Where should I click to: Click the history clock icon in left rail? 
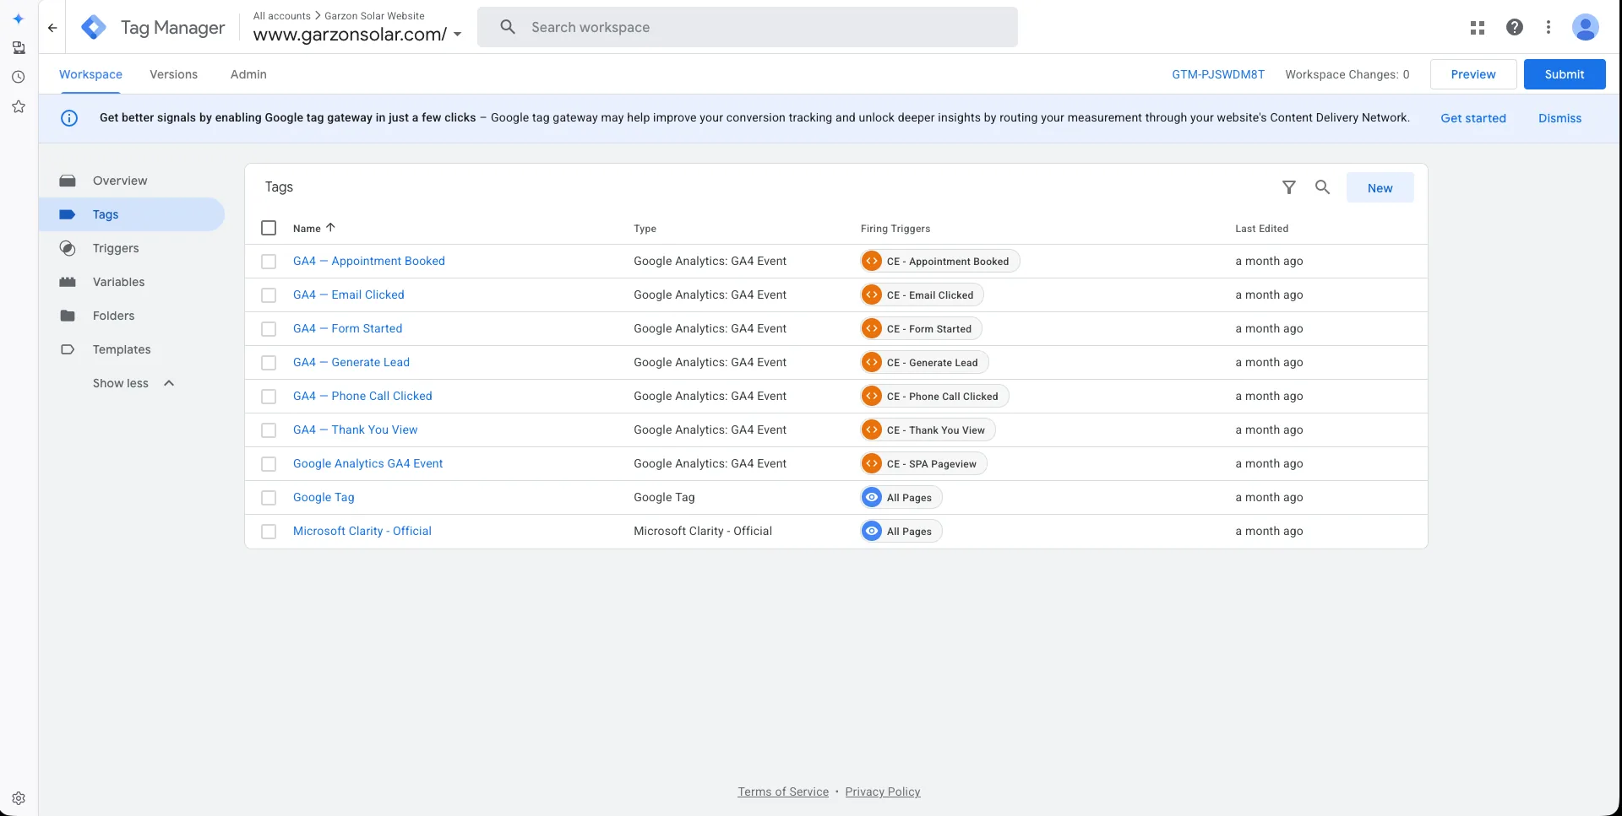click(x=19, y=77)
